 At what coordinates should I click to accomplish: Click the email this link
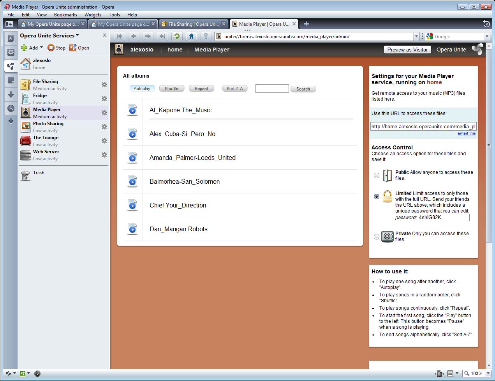466,133
